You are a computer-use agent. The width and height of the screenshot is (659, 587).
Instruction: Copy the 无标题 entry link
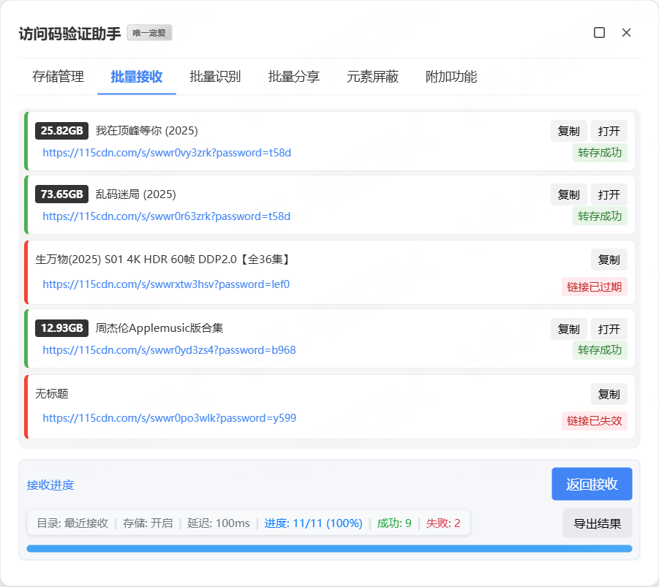[x=609, y=395]
